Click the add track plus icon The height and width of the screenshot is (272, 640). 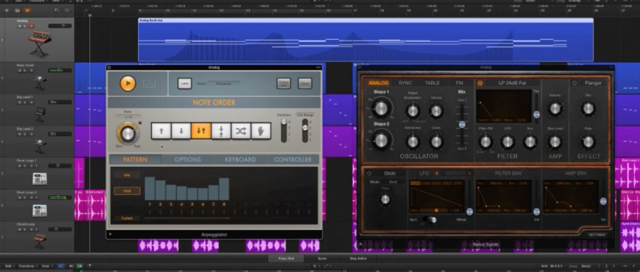(7, 10)
